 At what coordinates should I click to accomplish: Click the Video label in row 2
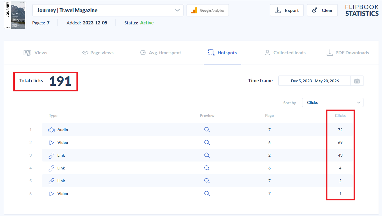click(x=63, y=142)
